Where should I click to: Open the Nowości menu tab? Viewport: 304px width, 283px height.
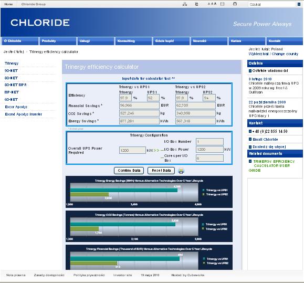click(x=209, y=41)
